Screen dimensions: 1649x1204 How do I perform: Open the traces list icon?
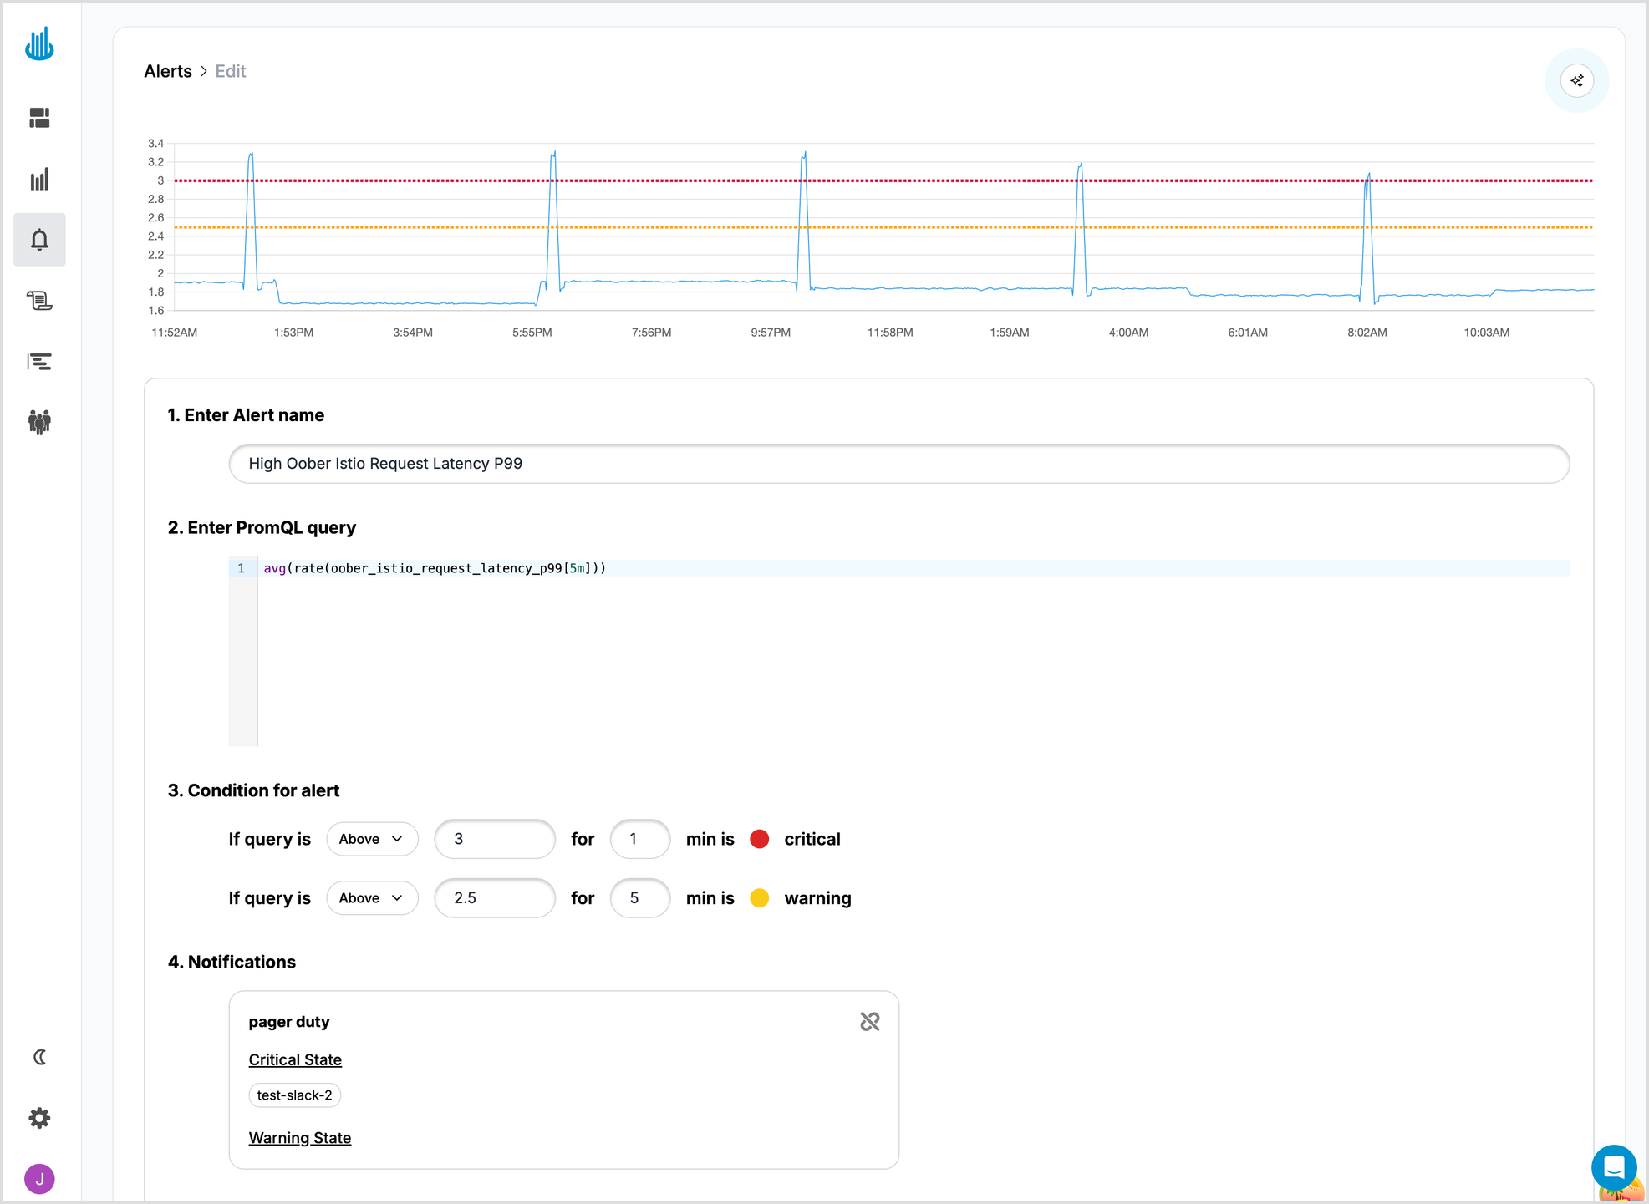(x=39, y=362)
